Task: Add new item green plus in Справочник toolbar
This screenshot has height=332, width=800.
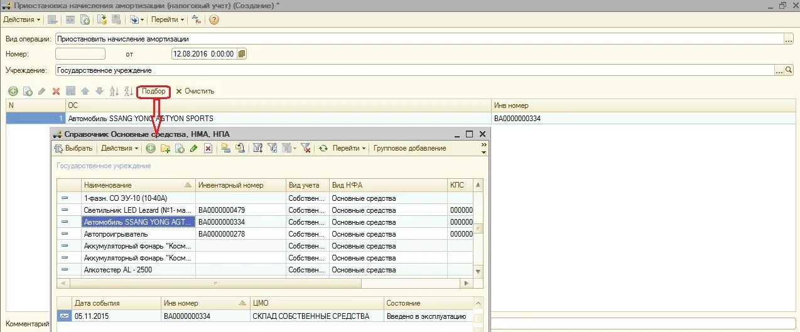Action: coord(151,148)
